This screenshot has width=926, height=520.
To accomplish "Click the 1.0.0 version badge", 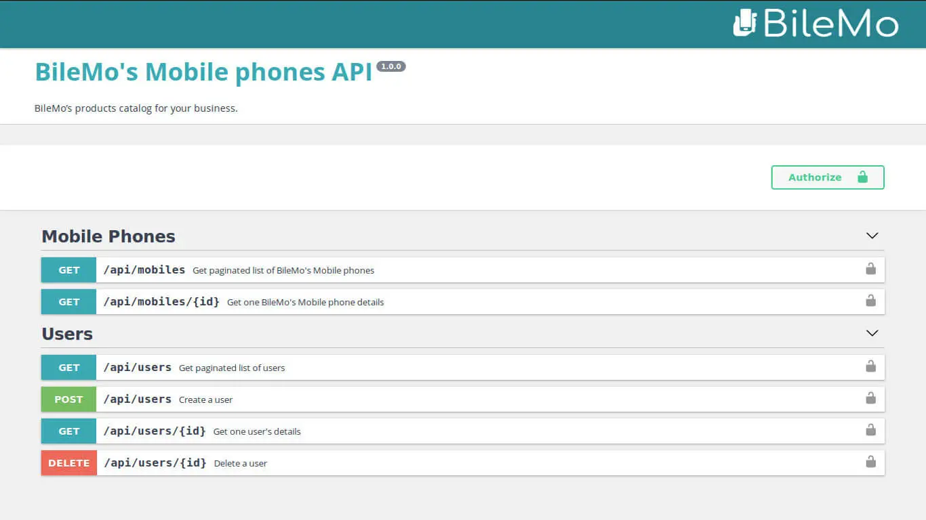I will tap(390, 66).
